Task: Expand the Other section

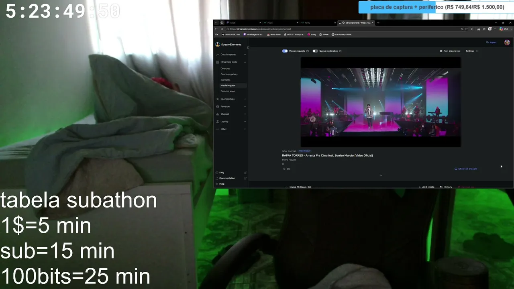Action: pyautogui.click(x=231, y=129)
